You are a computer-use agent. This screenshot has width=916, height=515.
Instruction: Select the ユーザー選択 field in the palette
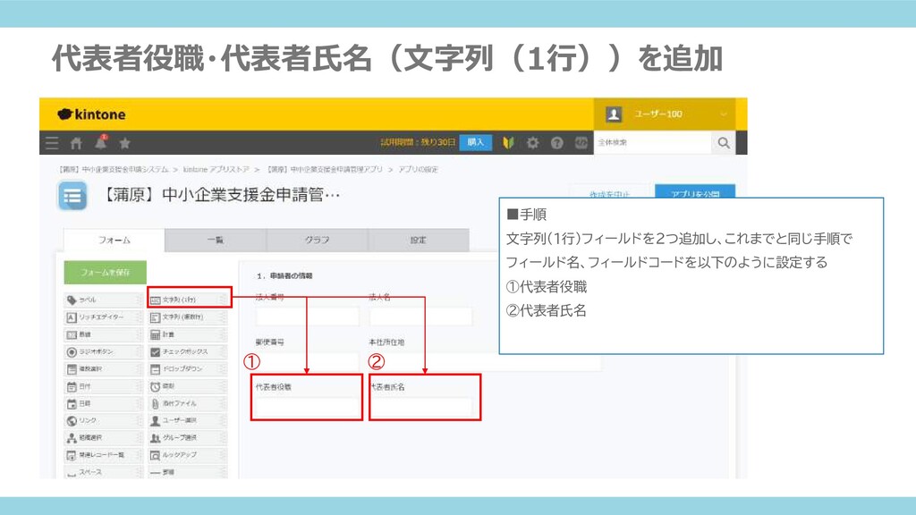pyautogui.click(x=187, y=420)
